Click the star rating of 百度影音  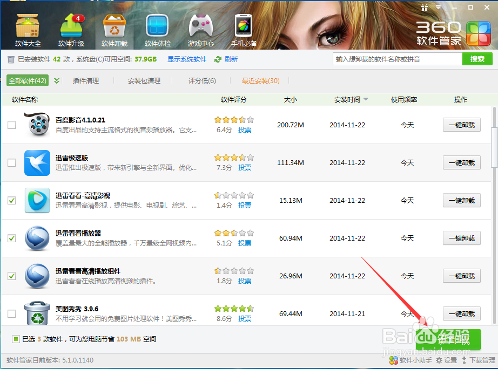234,120
